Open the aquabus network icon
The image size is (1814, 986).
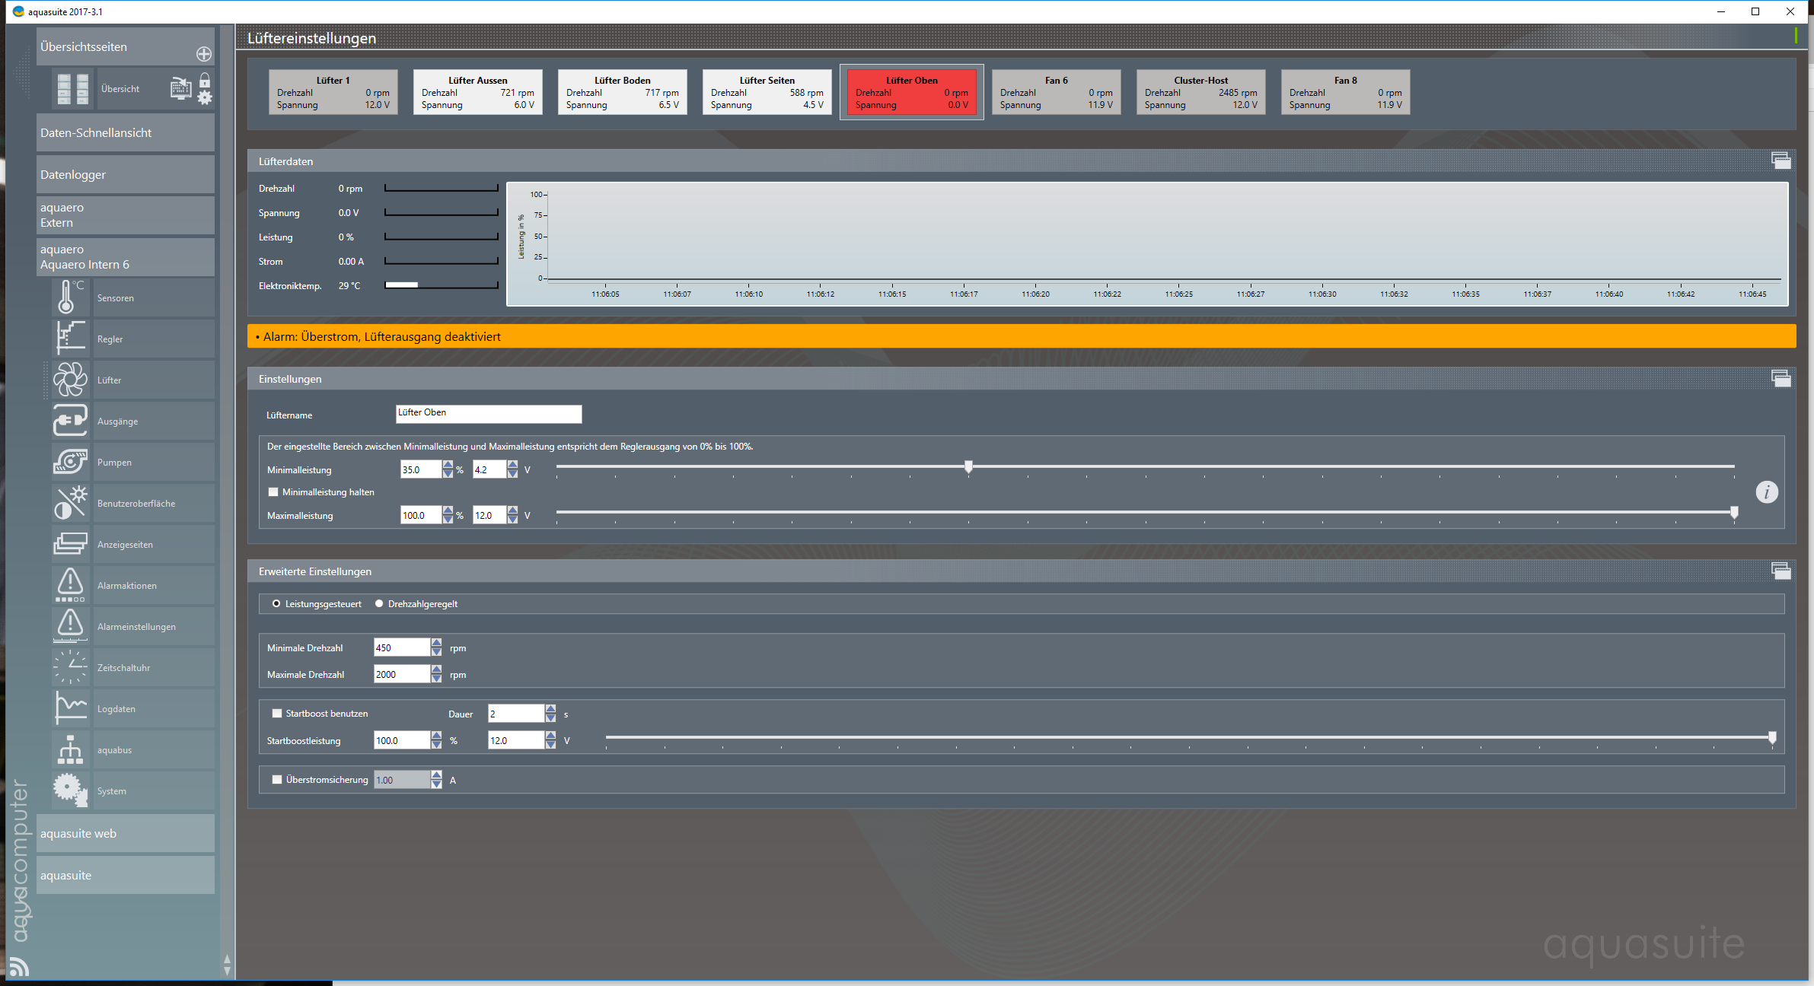[69, 749]
